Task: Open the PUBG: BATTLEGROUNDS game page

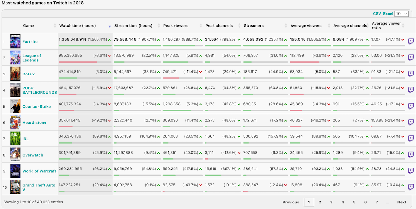Action: 39,90
